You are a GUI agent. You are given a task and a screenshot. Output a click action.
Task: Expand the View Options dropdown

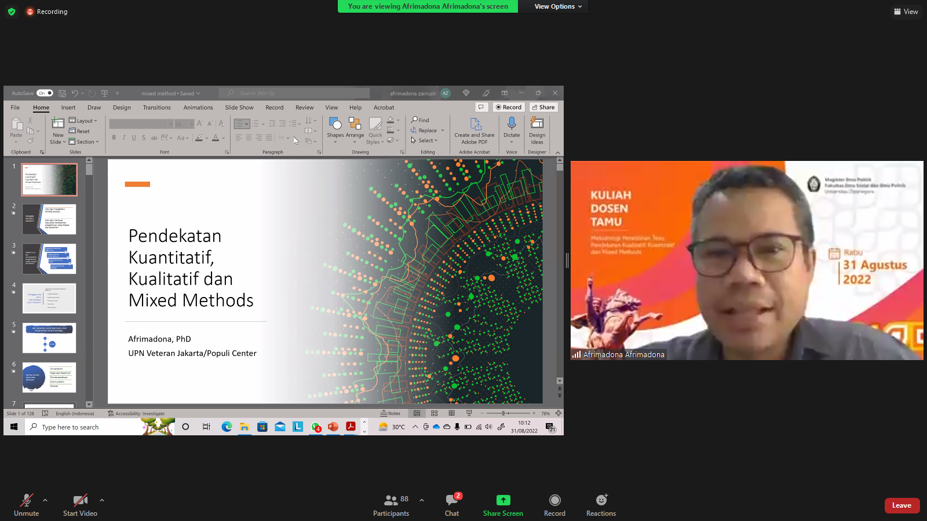pos(558,6)
